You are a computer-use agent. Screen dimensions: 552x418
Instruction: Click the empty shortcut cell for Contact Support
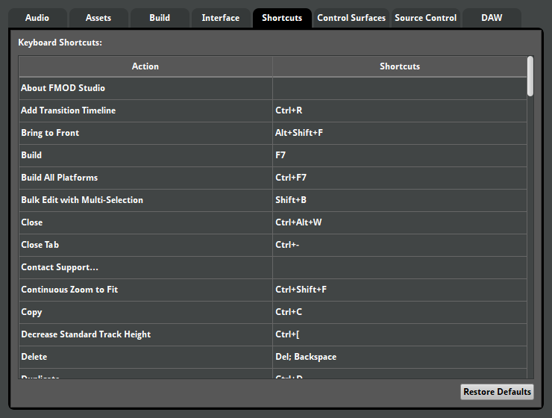(400, 267)
